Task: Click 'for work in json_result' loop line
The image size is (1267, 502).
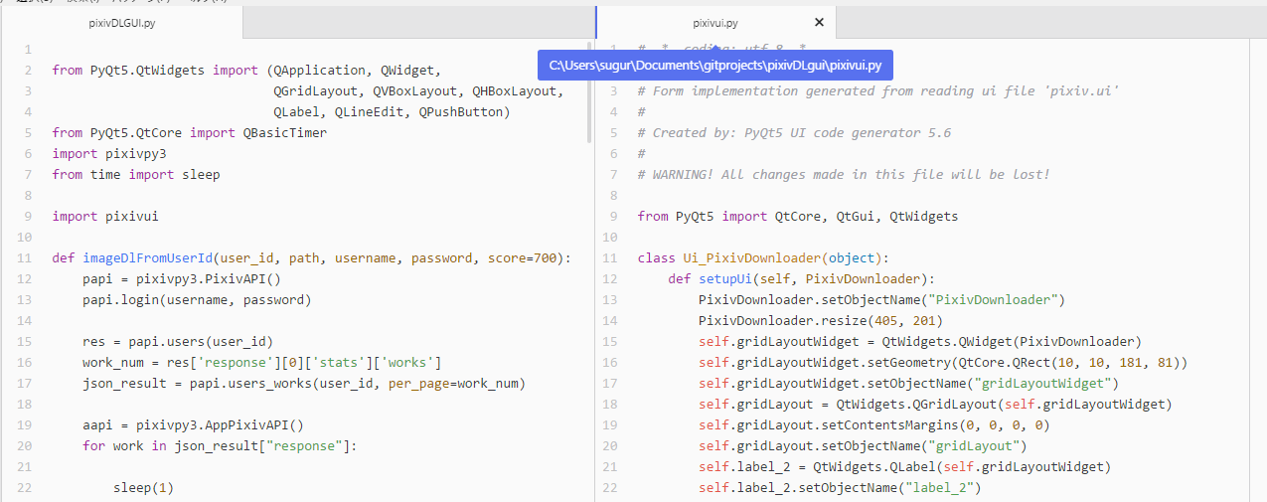Action: coord(220,445)
